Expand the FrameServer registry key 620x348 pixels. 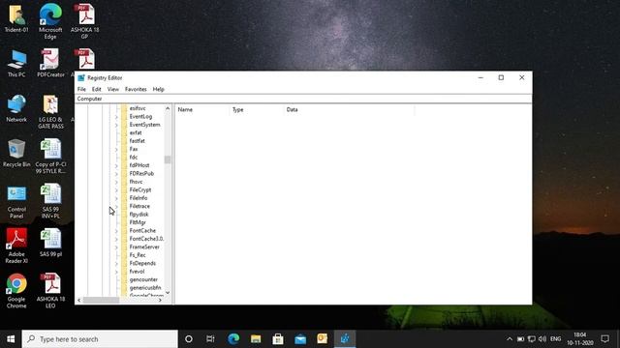(x=116, y=247)
